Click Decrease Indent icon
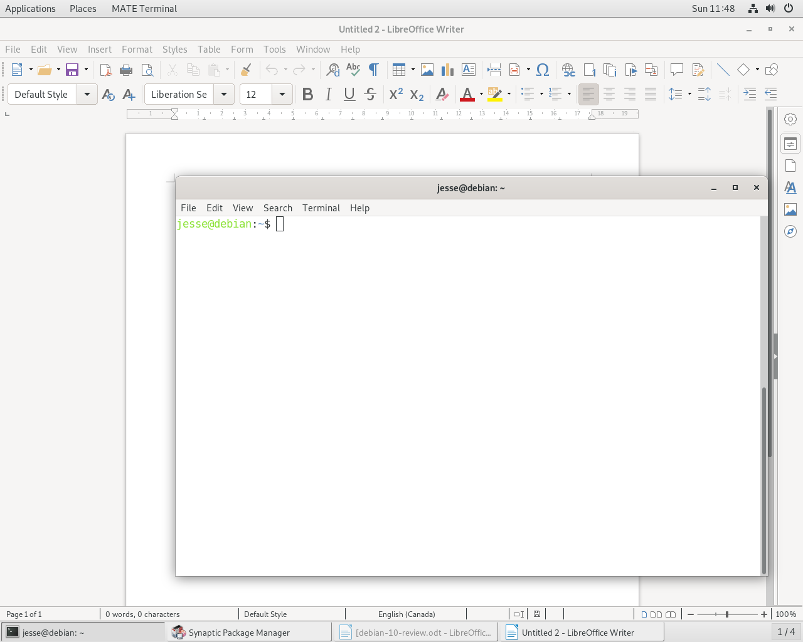The image size is (803, 642). (770, 94)
